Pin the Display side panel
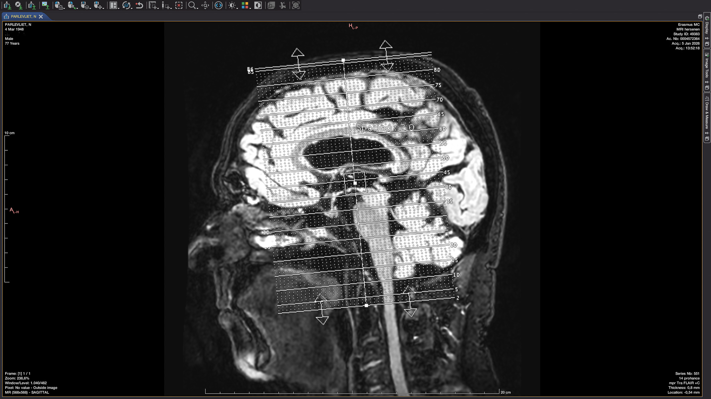The width and height of the screenshot is (711, 399). (707, 38)
